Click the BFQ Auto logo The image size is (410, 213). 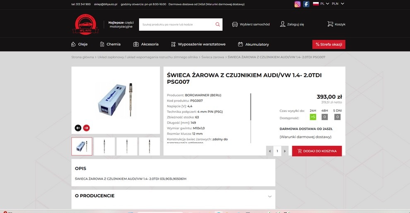pyautogui.click(x=85, y=24)
